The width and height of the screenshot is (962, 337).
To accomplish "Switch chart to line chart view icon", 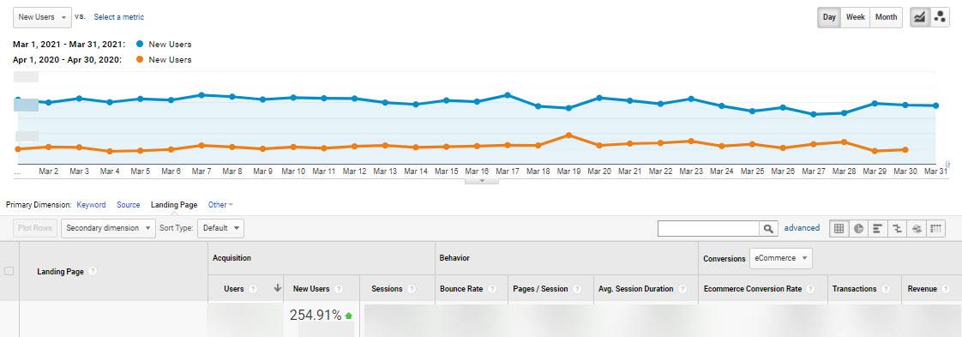I will [x=919, y=17].
